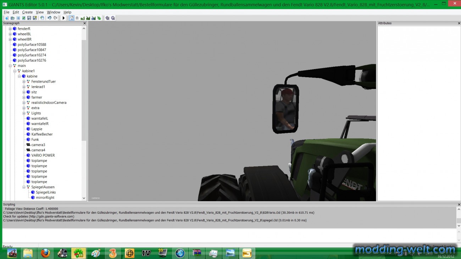Expand the fenderR node
The image size is (461, 259).
point(10,29)
